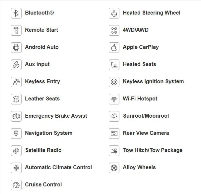Click the Wi-Fi Hotspot signal icon
Screen dimensions: 201x194
(114, 99)
